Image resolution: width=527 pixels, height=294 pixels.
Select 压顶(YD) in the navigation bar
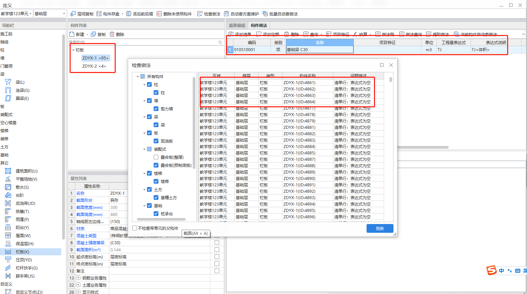coord(24,260)
